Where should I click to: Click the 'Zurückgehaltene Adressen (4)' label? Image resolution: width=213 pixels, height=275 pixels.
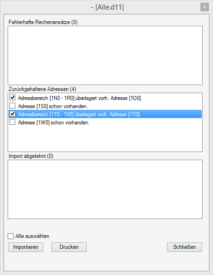[42, 89]
